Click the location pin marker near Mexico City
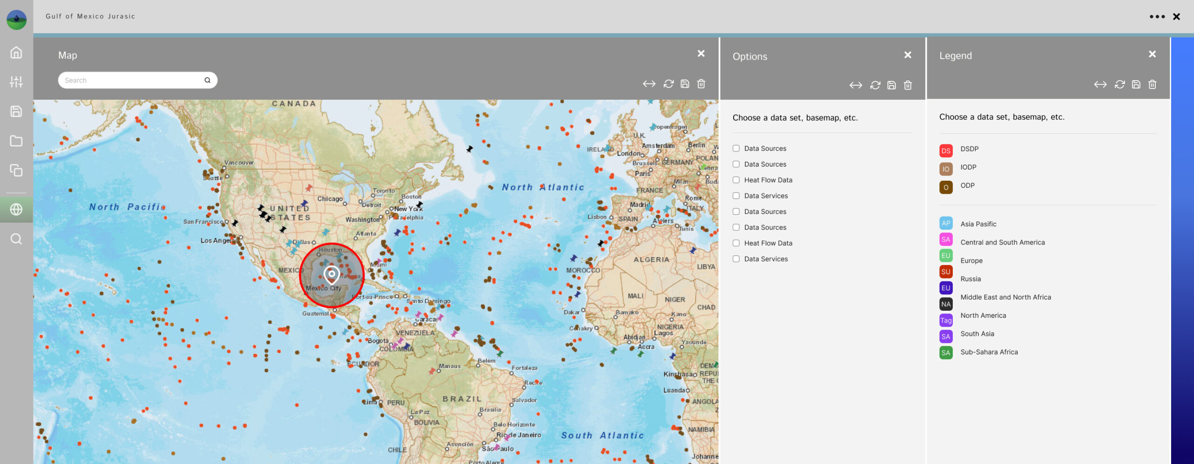 pos(332,274)
